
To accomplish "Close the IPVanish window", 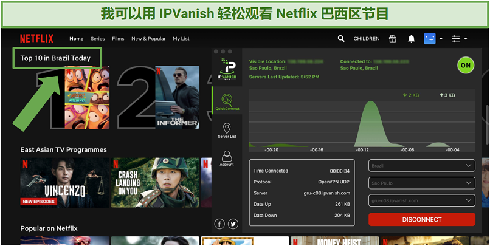I will pos(215,52).
